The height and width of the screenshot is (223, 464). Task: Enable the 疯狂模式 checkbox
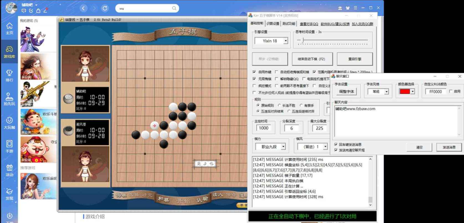(254, 86)
